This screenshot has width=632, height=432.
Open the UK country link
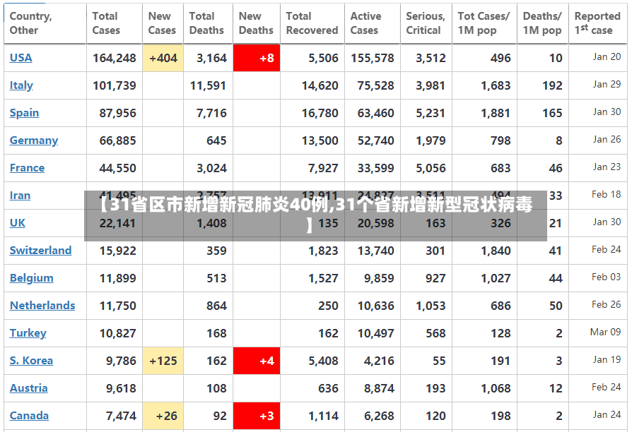point(18,222)
